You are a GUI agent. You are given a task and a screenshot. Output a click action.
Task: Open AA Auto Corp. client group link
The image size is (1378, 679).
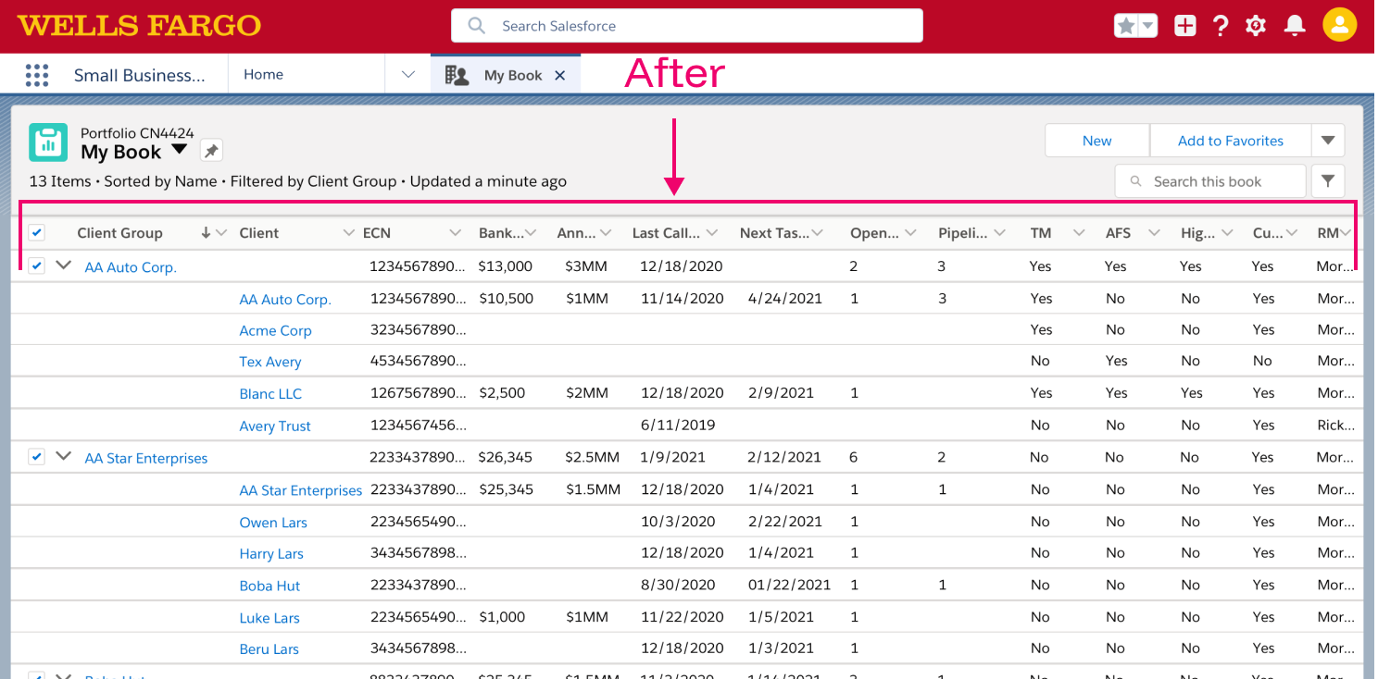tap(131, 267)
